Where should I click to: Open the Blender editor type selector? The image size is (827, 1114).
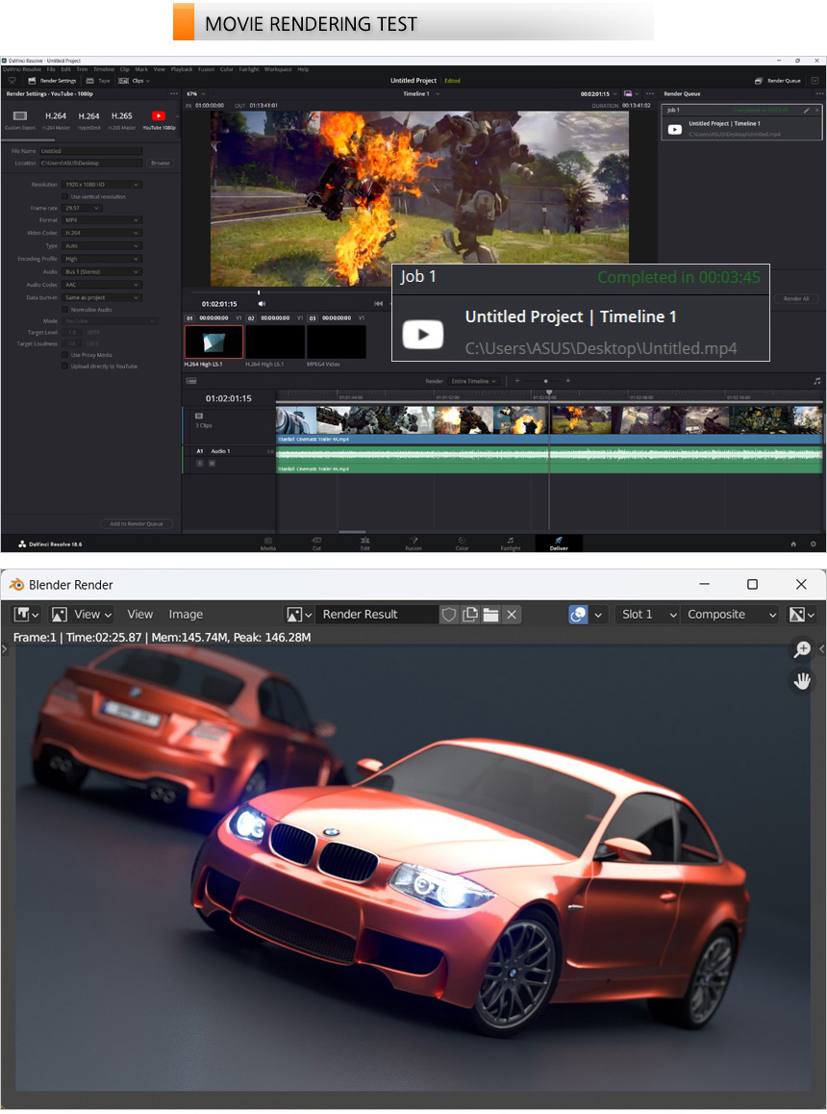point(26,615)
